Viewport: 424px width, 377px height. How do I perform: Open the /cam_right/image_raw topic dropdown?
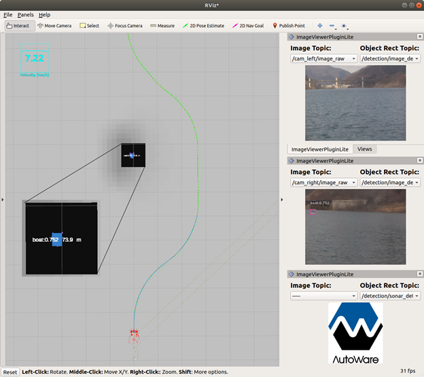click(x=323, y=182)
